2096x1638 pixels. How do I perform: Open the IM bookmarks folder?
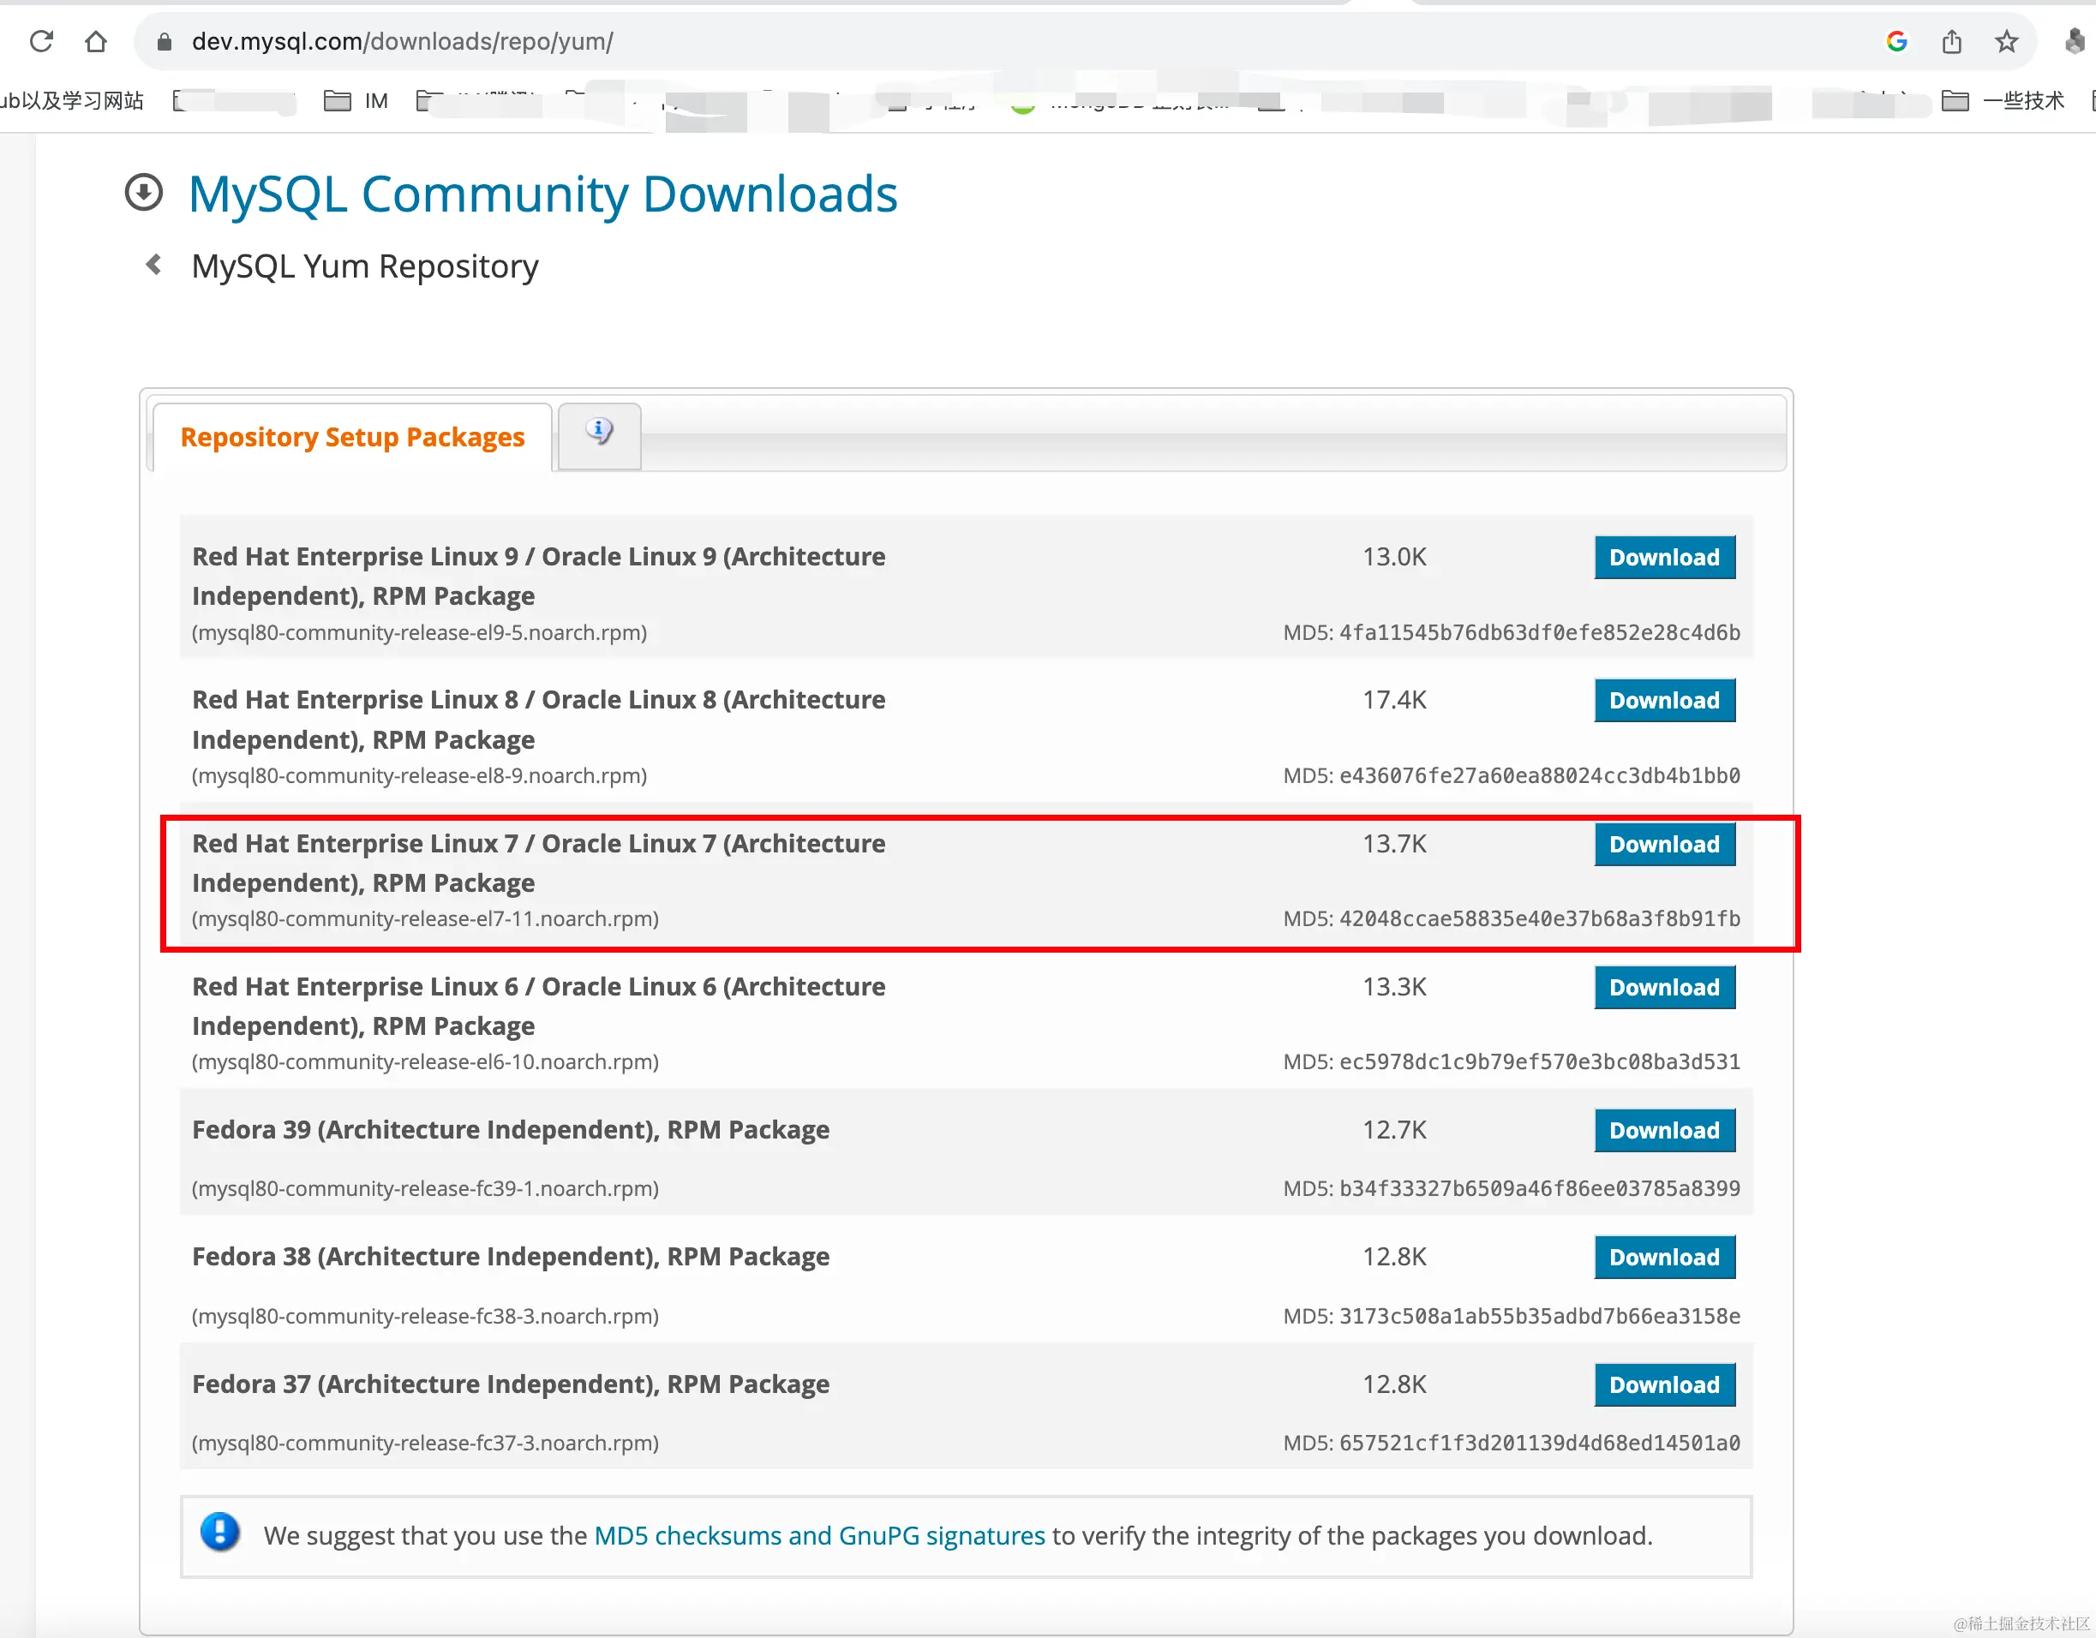(356, 101)
